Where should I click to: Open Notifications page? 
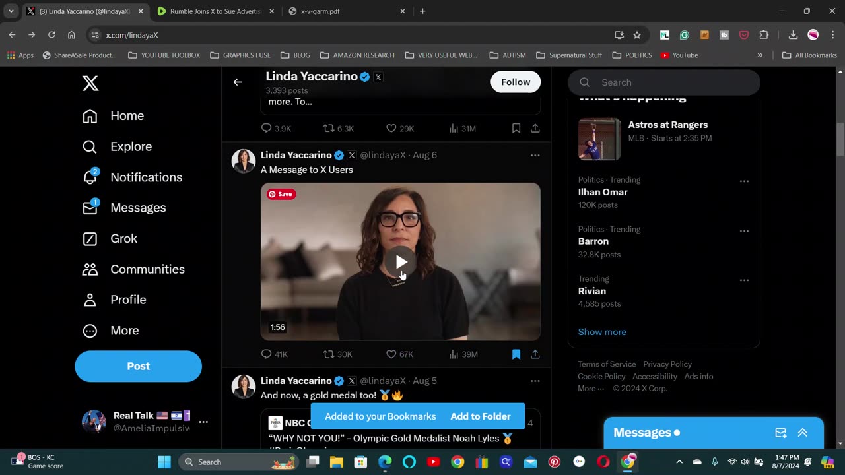tap(132, 177)
